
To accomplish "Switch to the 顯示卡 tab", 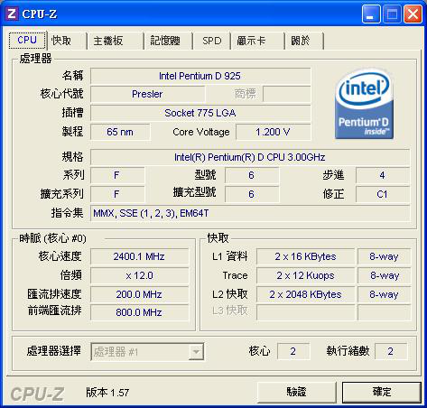I will coord(257,41).
